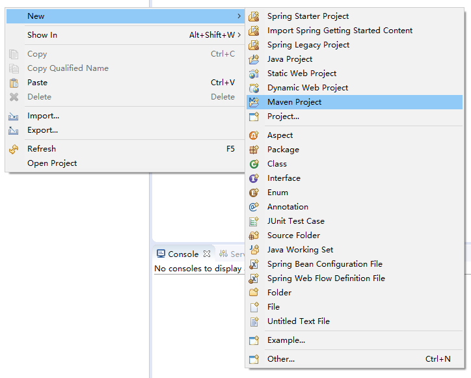
Task: Click the Other... wizard icon
Action: [x=254, y=359]
